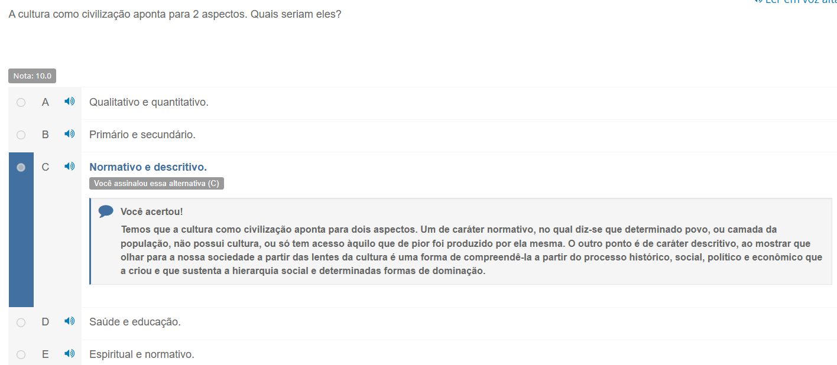Screen dimensions: 837x365
Task: Select radio button for option E
Action: pos(21,354)
